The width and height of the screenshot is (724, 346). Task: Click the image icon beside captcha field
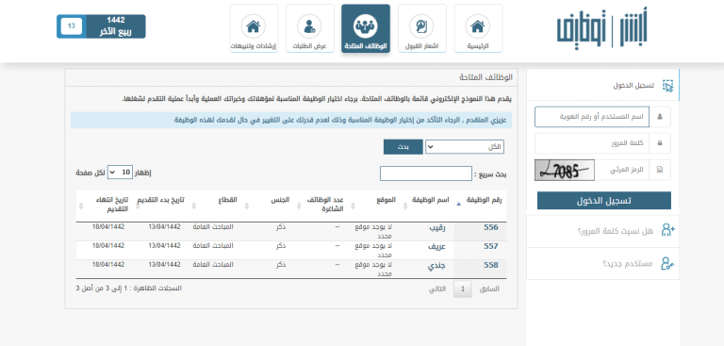click(x=660, y=170)
